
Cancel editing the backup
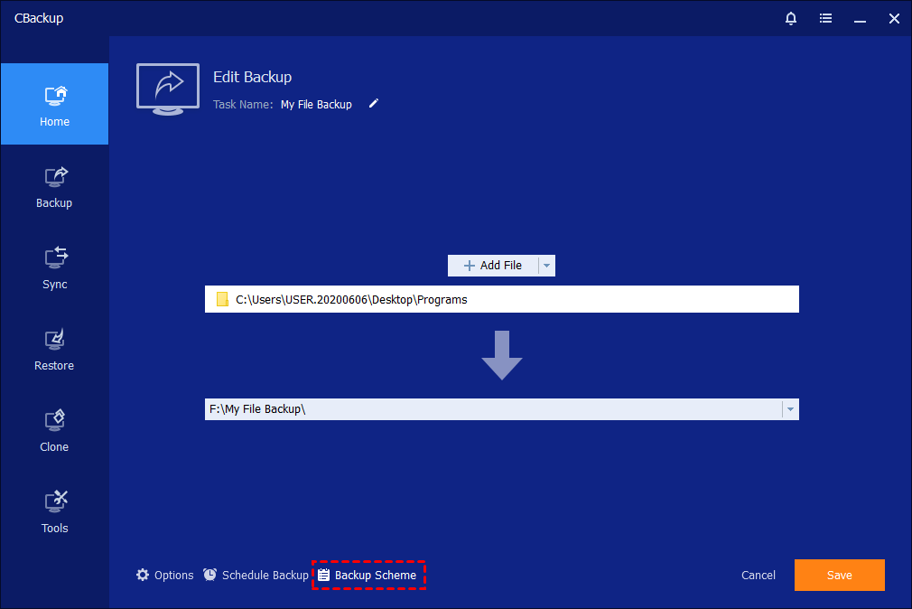(x=758, y=576)
